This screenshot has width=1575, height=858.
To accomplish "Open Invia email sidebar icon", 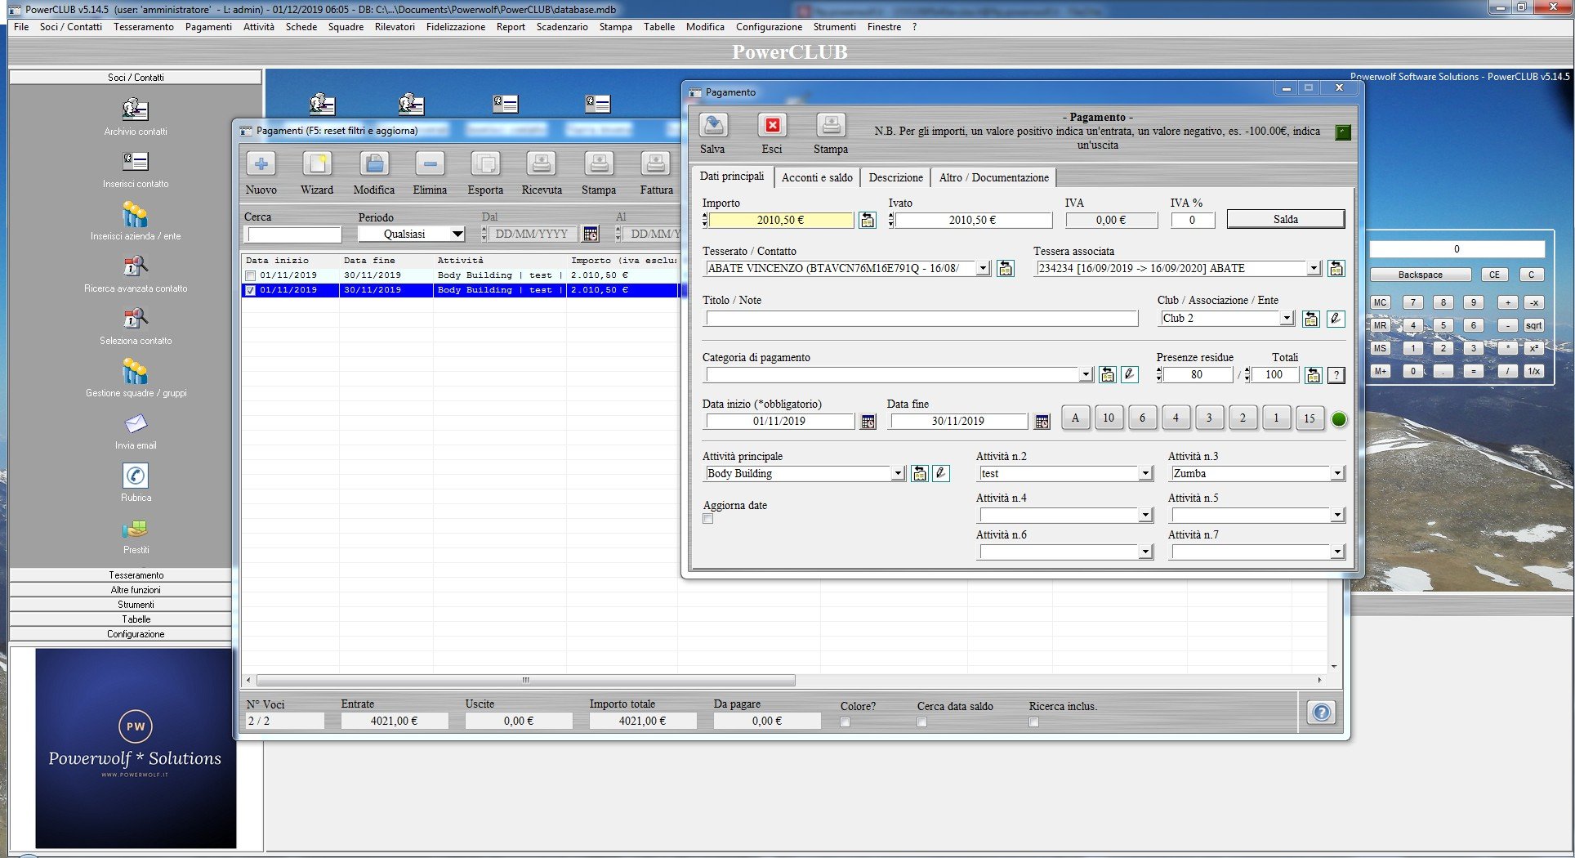I will click(x=136, y=424).
